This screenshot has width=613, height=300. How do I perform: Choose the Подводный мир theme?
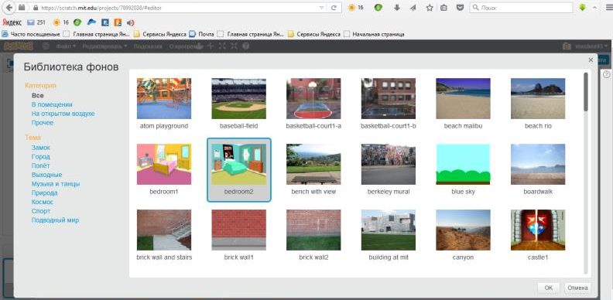[x=55, y=220]
